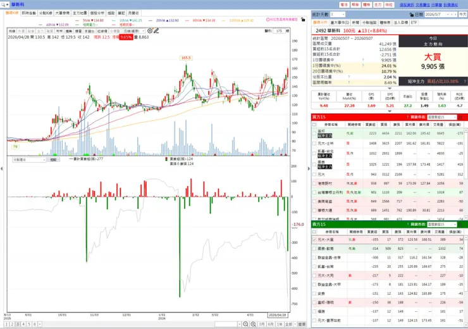
Task: Select the pencil drawing tool
Action: point(156,31)
